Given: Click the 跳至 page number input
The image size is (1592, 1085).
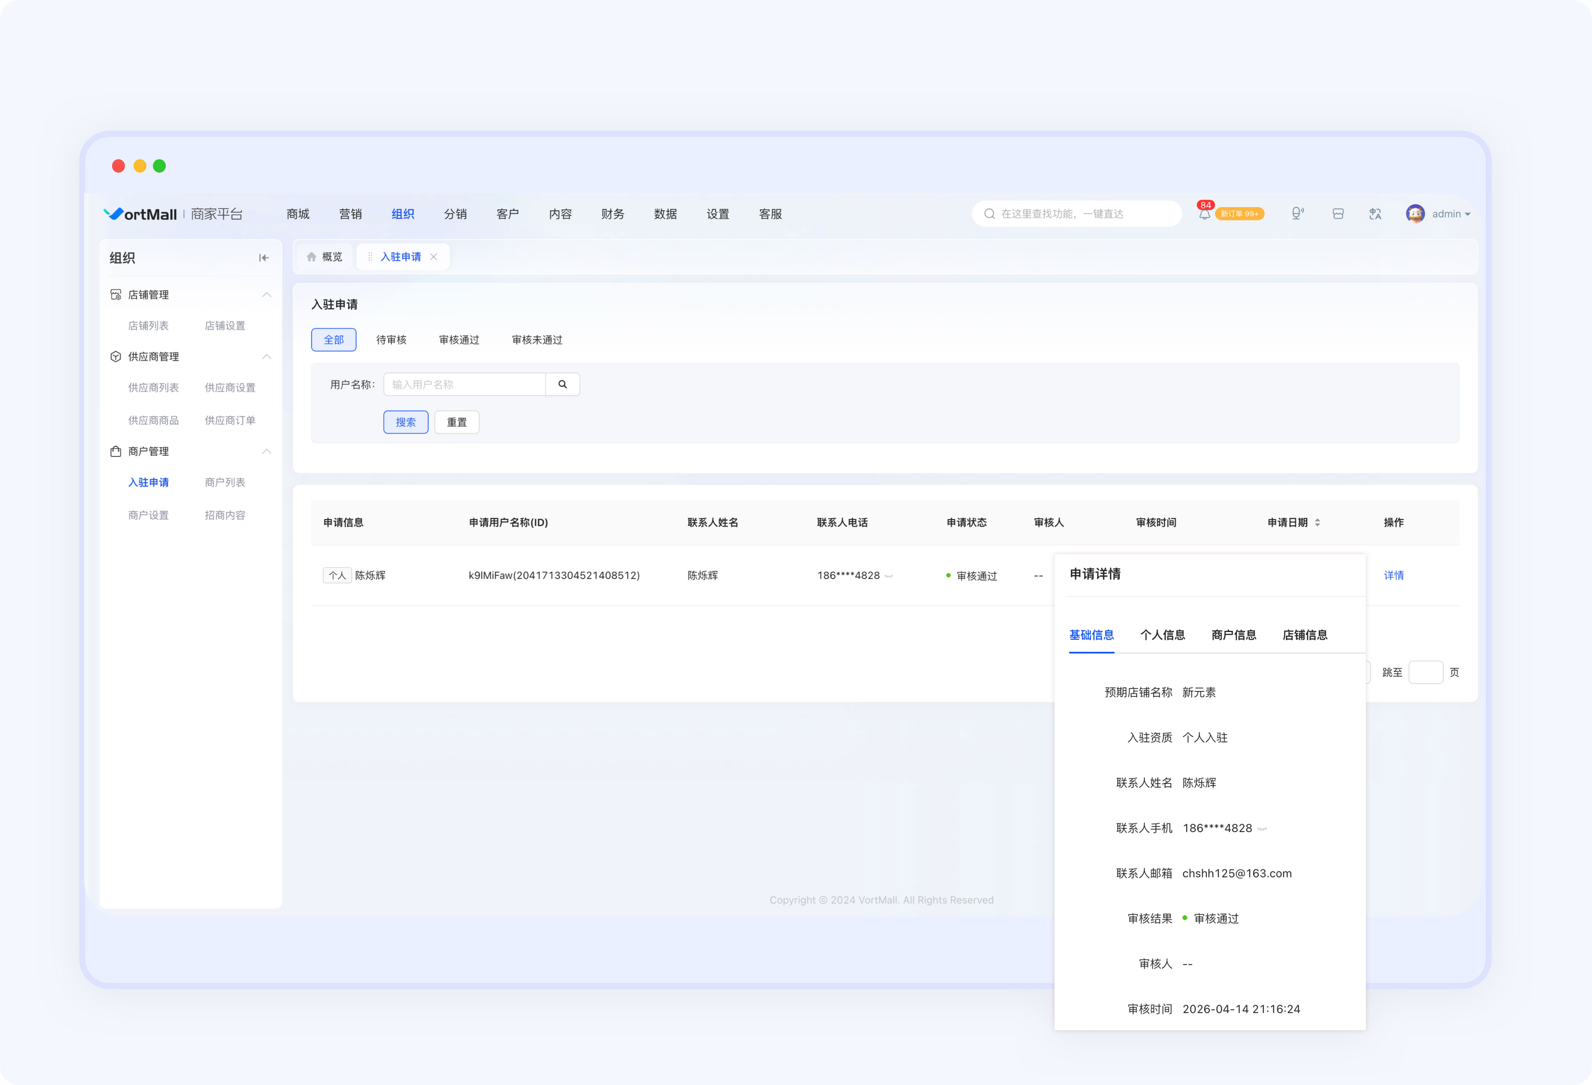Looking at the screenshot, I should click(1425, 673).
